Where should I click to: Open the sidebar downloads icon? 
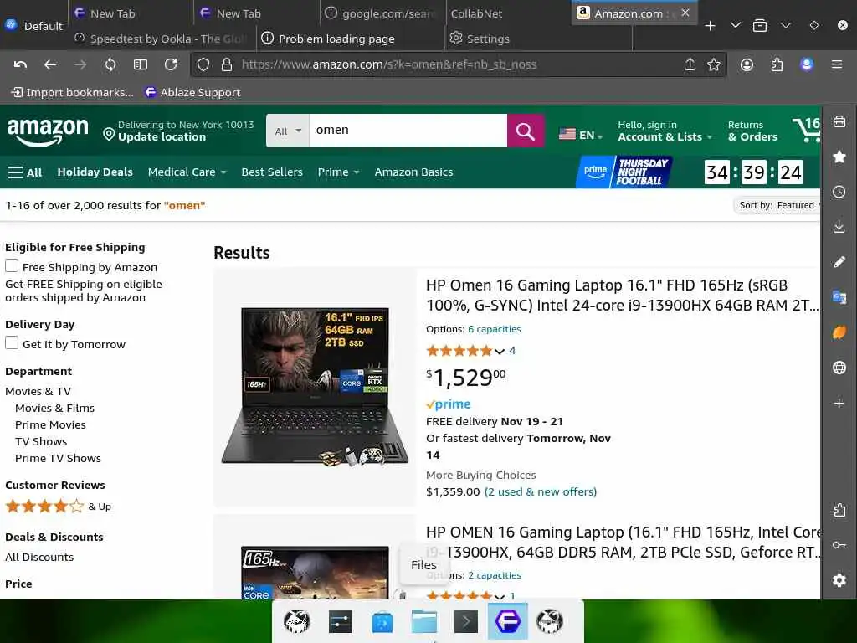pos(839,227)
